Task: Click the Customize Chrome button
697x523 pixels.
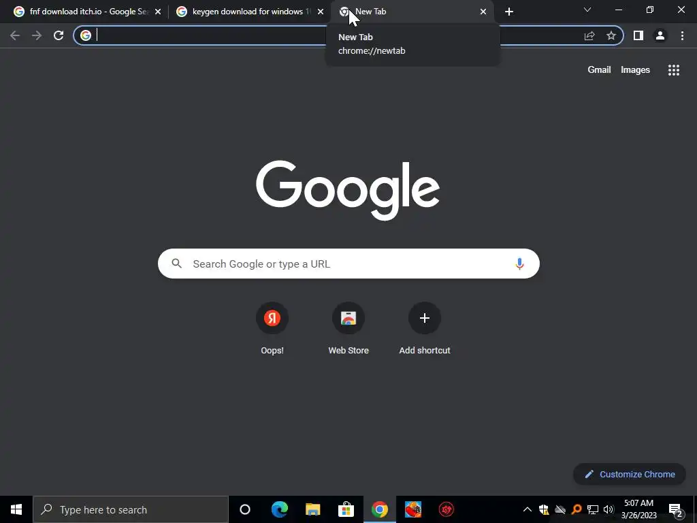Action: click(630, 474)
